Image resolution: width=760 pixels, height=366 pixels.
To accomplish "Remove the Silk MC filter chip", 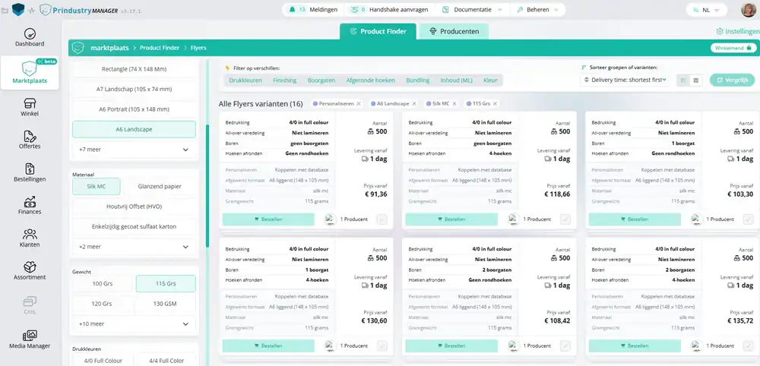I will coord(454,103).
